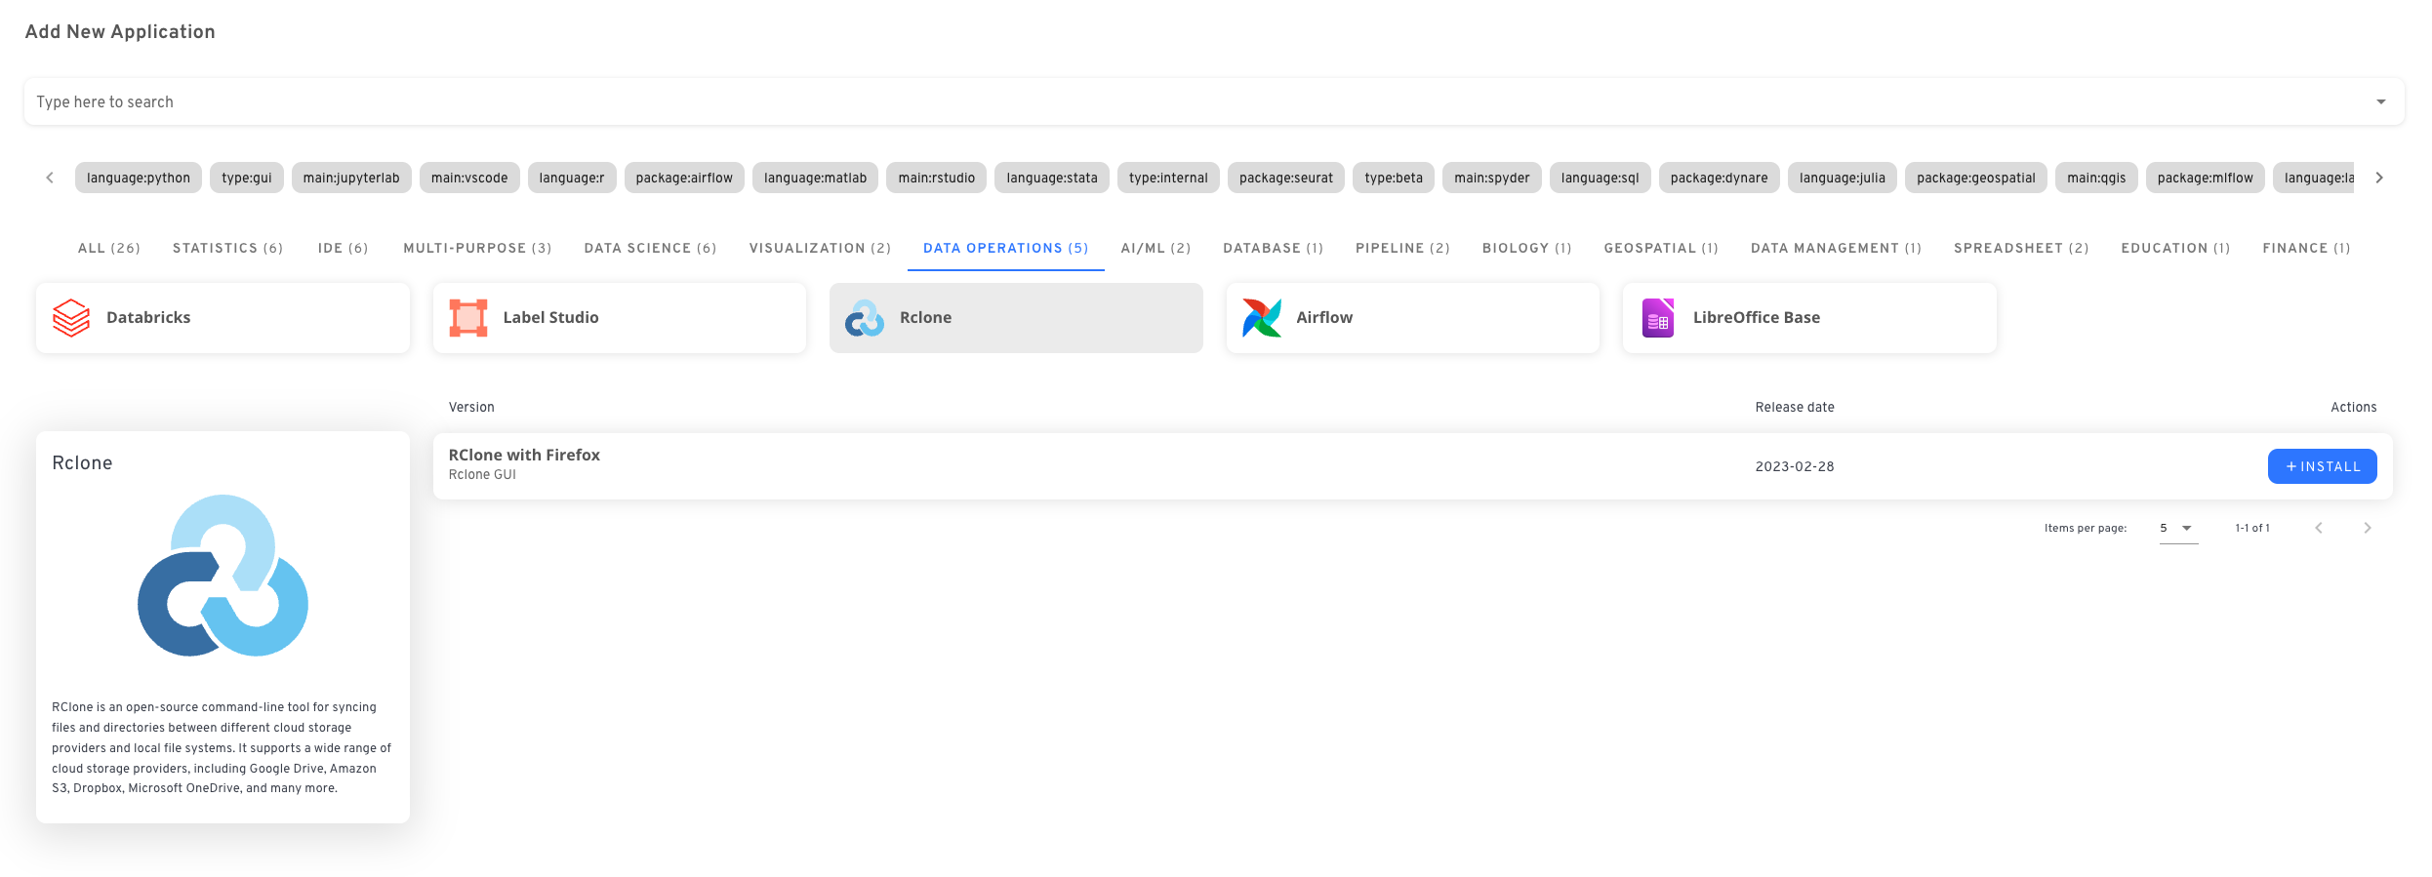Viewport: 2432px width, 877px height.
Task: Enable the main:jupyterlab filter chip
Action: [x=351, y=178]
